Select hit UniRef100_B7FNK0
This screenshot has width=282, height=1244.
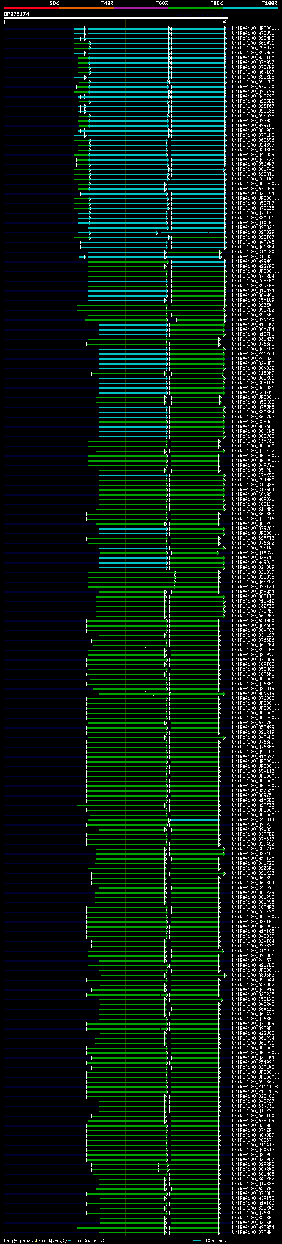[x=252, y=1232]
